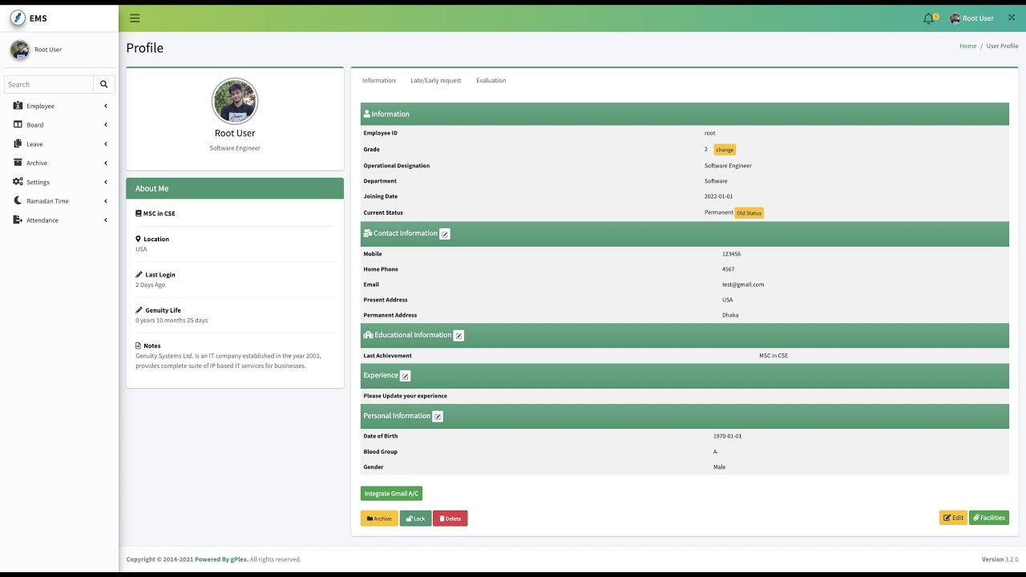Edit Experience via pencil icon
The height and width of the screenshot is (577, 1026).
(405, 376)
